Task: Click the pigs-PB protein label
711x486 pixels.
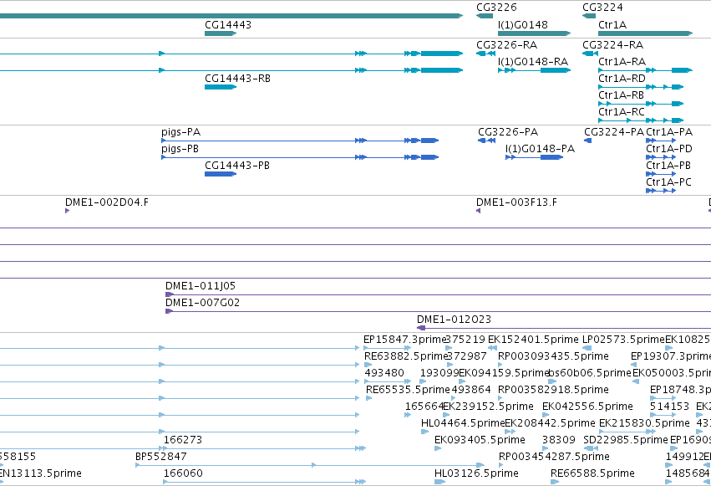Action: pyautogui.click(x=180, y=149)
